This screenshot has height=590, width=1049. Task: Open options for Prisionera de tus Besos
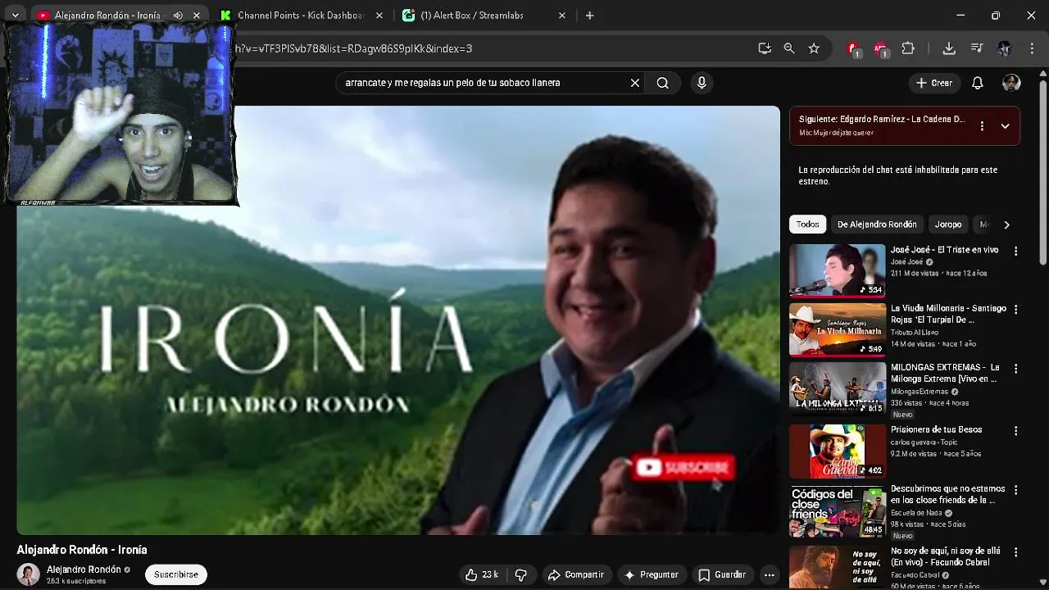[x=1015, y=431]
